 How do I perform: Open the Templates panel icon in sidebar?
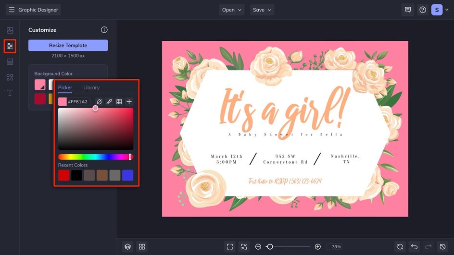click(10, 61)
